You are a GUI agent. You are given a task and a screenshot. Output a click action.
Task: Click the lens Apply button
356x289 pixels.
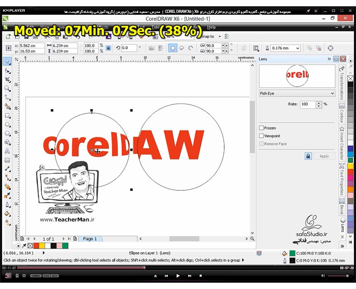324,156
